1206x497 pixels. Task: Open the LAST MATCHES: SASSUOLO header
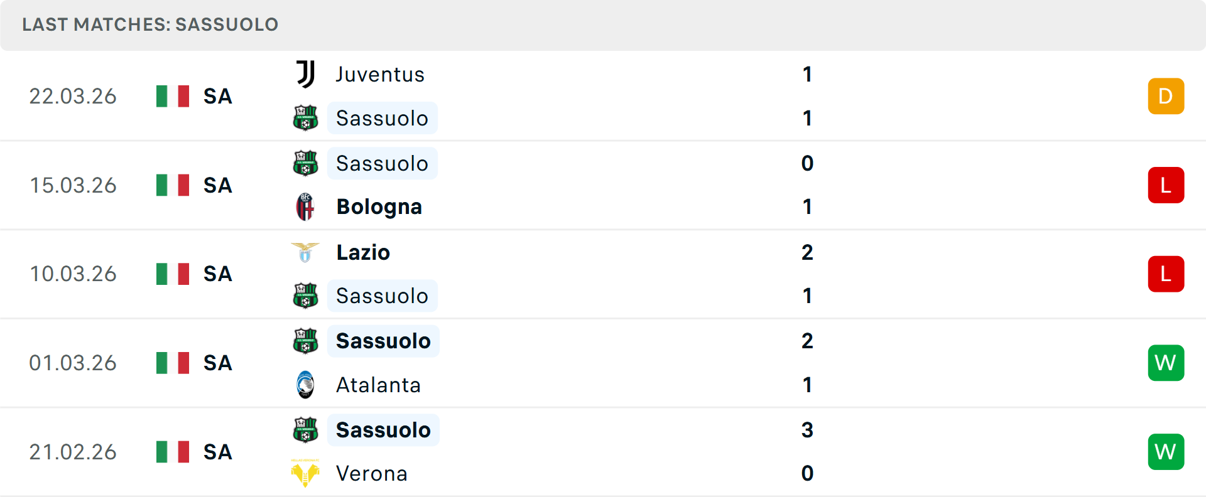[x=149, y=24]
